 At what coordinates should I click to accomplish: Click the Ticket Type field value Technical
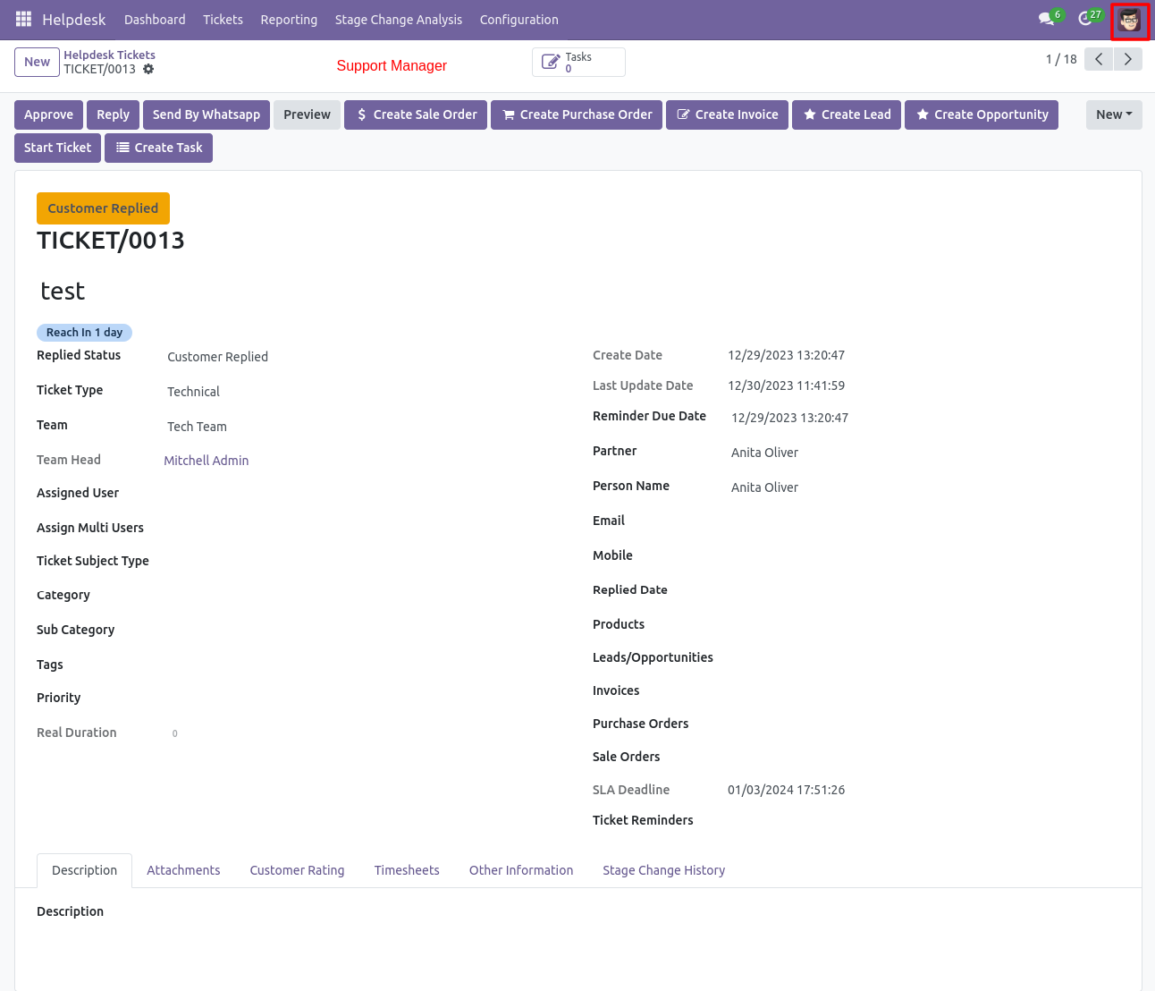pyautogui.click(x=193, y=392)
